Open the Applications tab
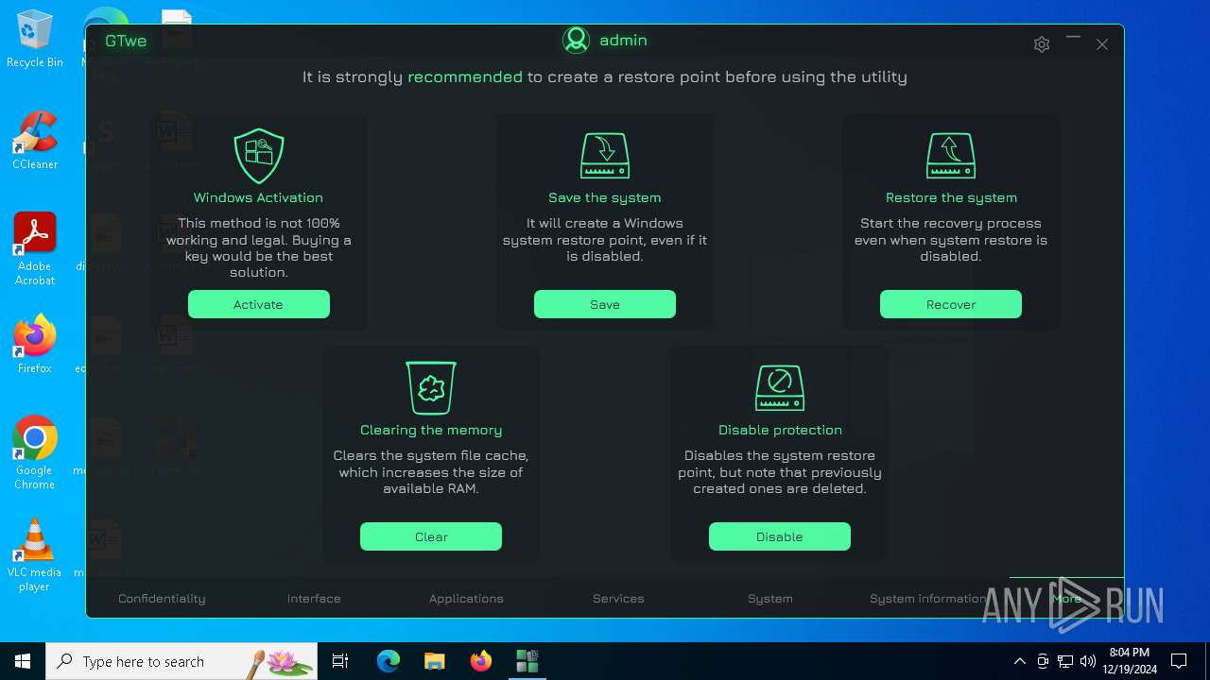Screen dimensions: 1210x680 click(x=466, y=599)
